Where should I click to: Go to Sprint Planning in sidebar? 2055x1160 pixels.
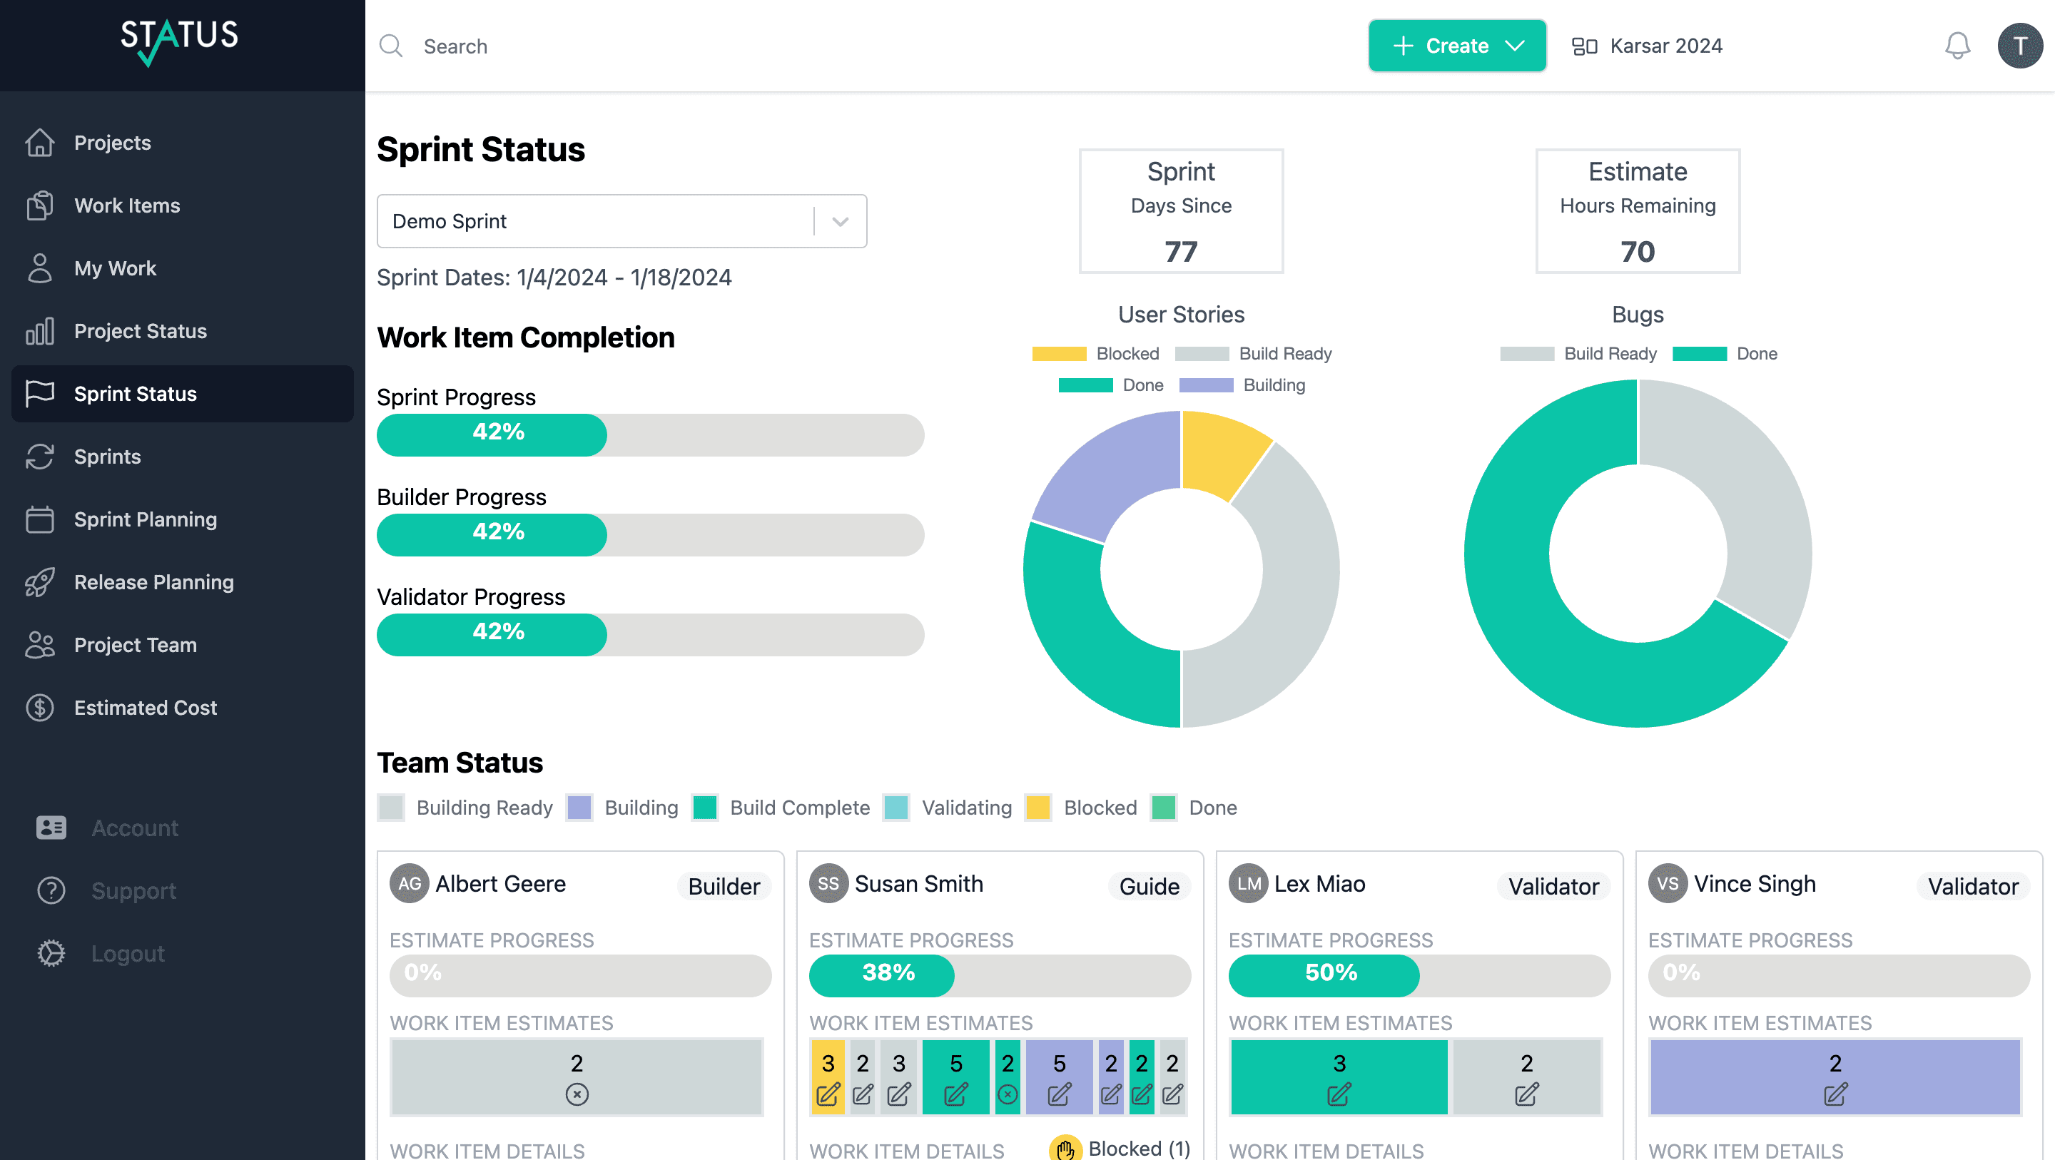coord(145,519)
